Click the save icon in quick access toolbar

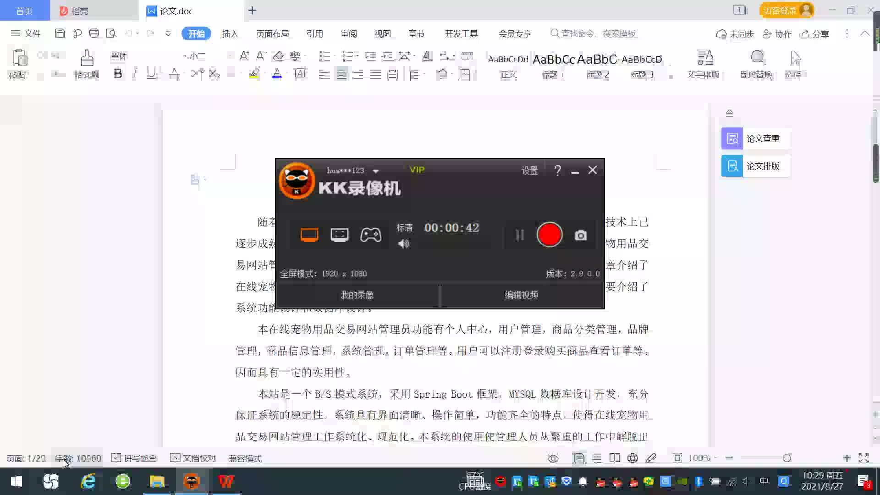coord(60,33)
